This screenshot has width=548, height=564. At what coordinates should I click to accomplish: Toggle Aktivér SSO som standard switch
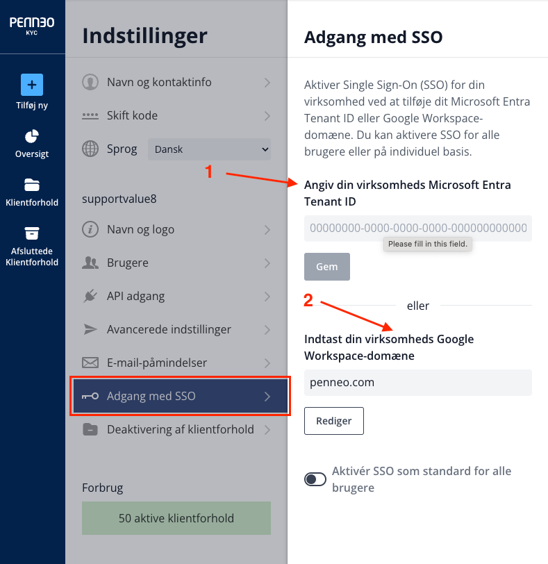pyautogui.click(x=315, y=479)
